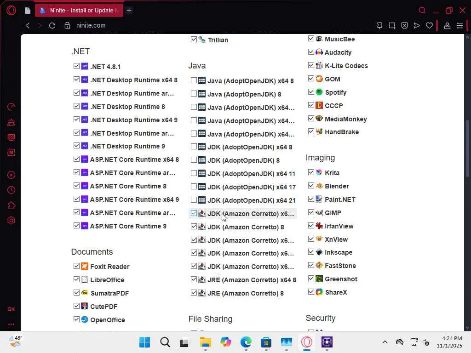Viewport: 471px width, 353px height.
Task: Open Extensions cube in sidebar
Action: pyautogui.click(x=11, y=205)
